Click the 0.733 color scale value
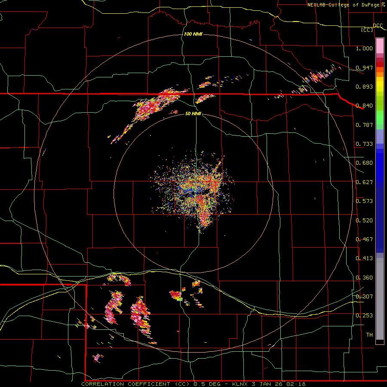This screenshot has height=387, width=387. point(364,144)
